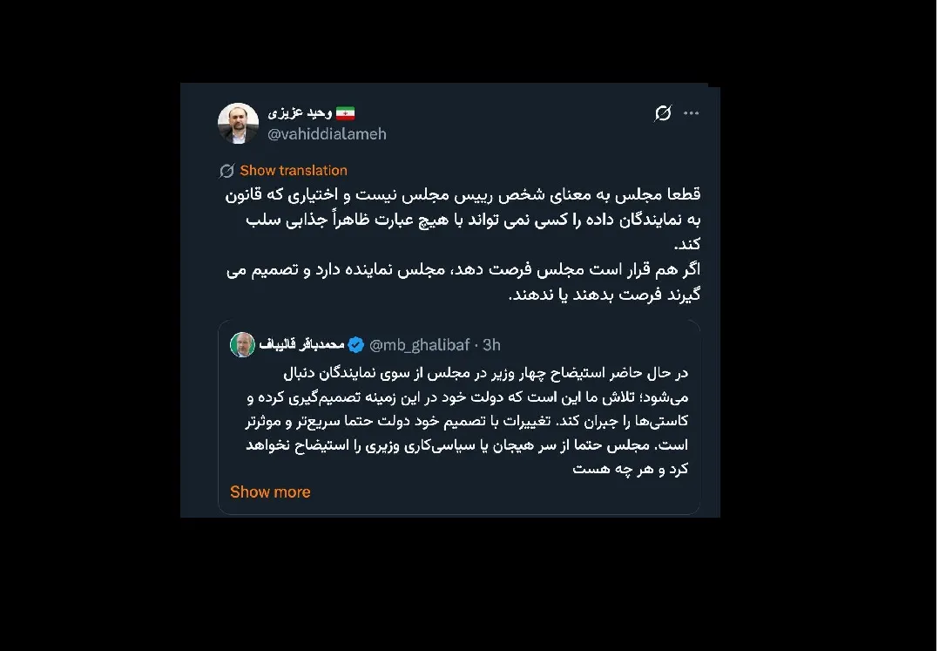The image size is (939, 651).
Task: Open وحید عزیزی's profile picture
Action: pyautogui.click(x=237, y=123)
